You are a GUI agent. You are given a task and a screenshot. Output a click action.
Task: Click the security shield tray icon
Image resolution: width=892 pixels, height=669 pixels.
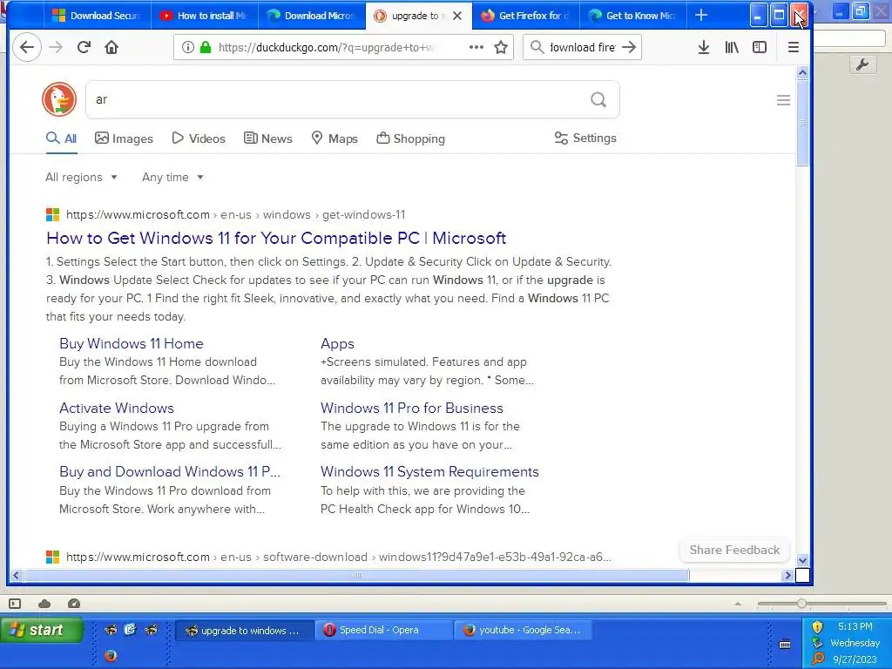(x=817, y=627)
